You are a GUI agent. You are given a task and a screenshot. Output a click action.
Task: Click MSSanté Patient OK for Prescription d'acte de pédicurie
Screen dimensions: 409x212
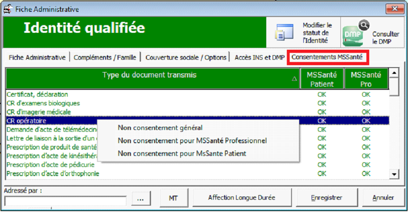[x=322, y=165]
